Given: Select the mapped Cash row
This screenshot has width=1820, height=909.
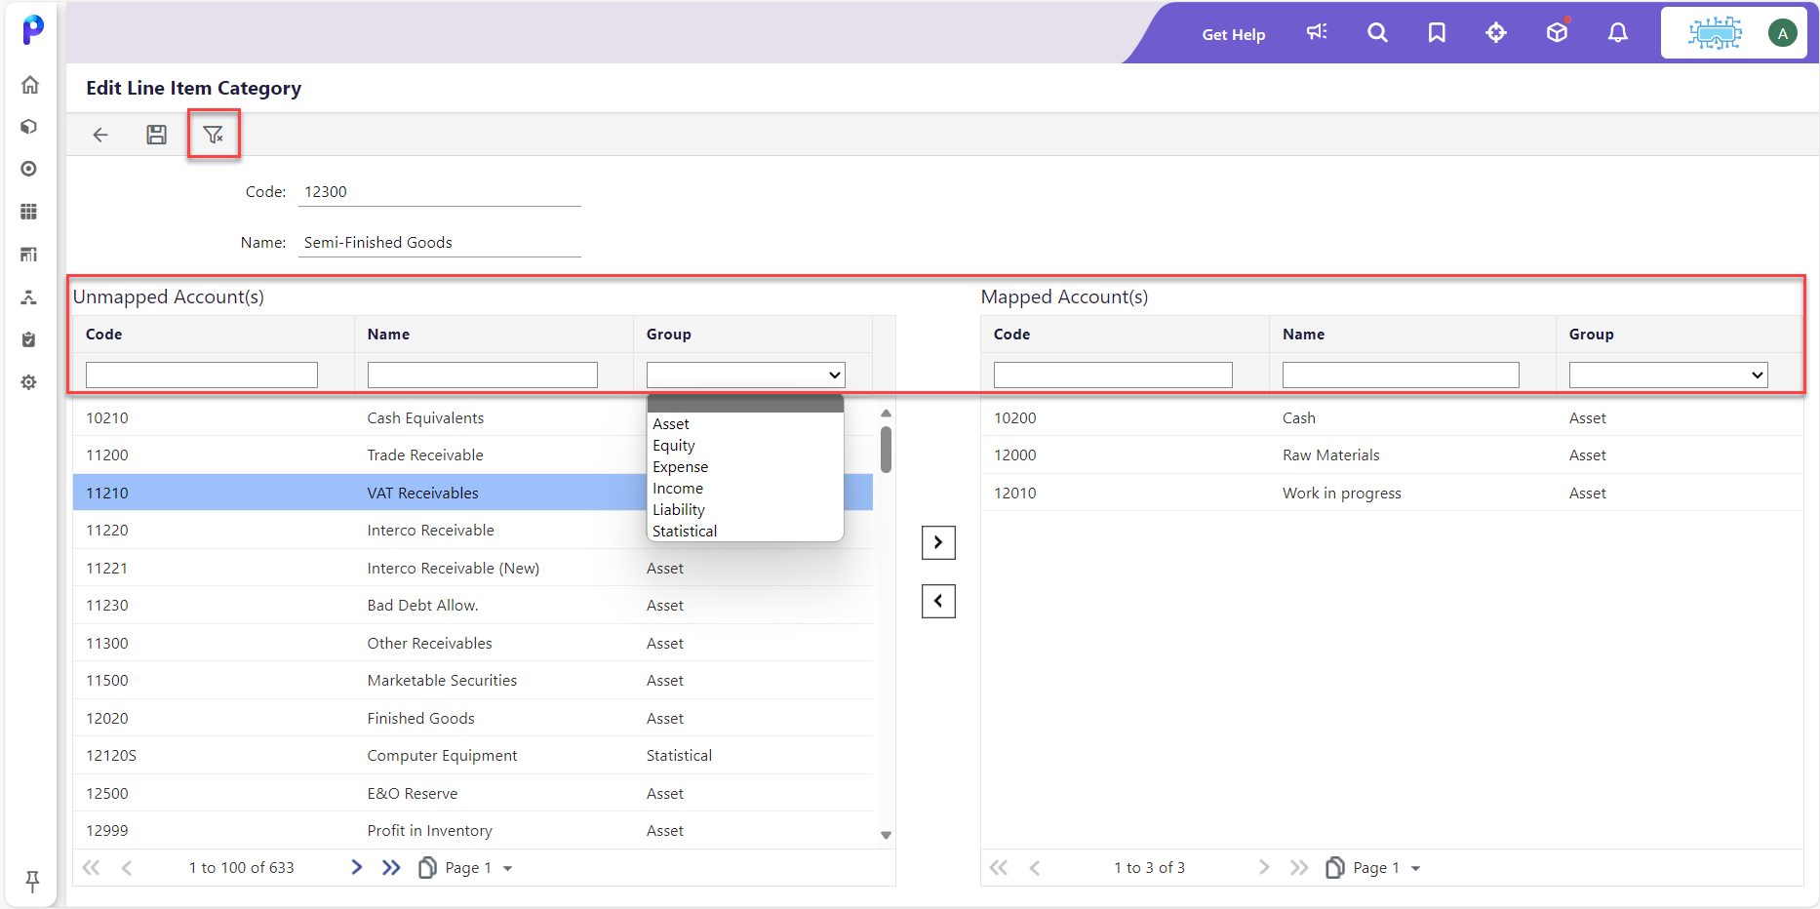Looking at the screenshot, I should [1392, 417].
